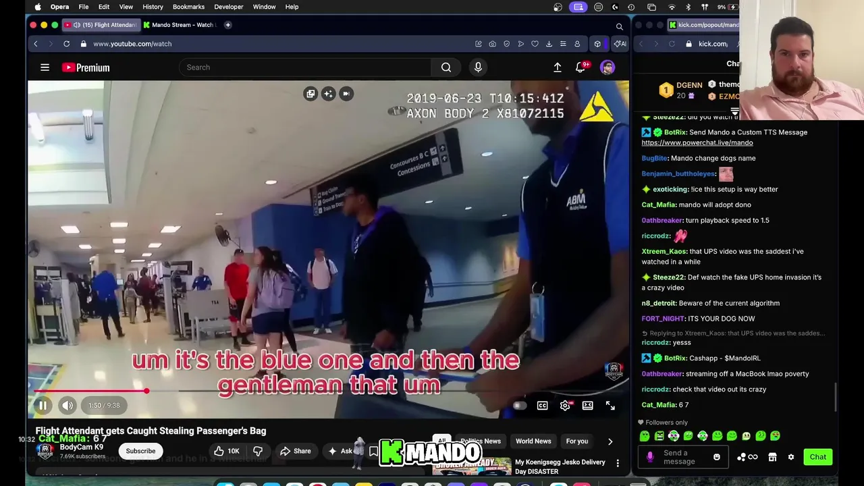Like the video showing 10K likes
The height and width of the screenshot is (486, 864).
(226, 451)
